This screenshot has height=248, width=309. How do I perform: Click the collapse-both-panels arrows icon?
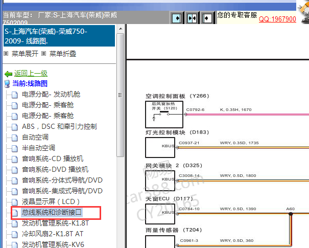[x=192, y=18]
